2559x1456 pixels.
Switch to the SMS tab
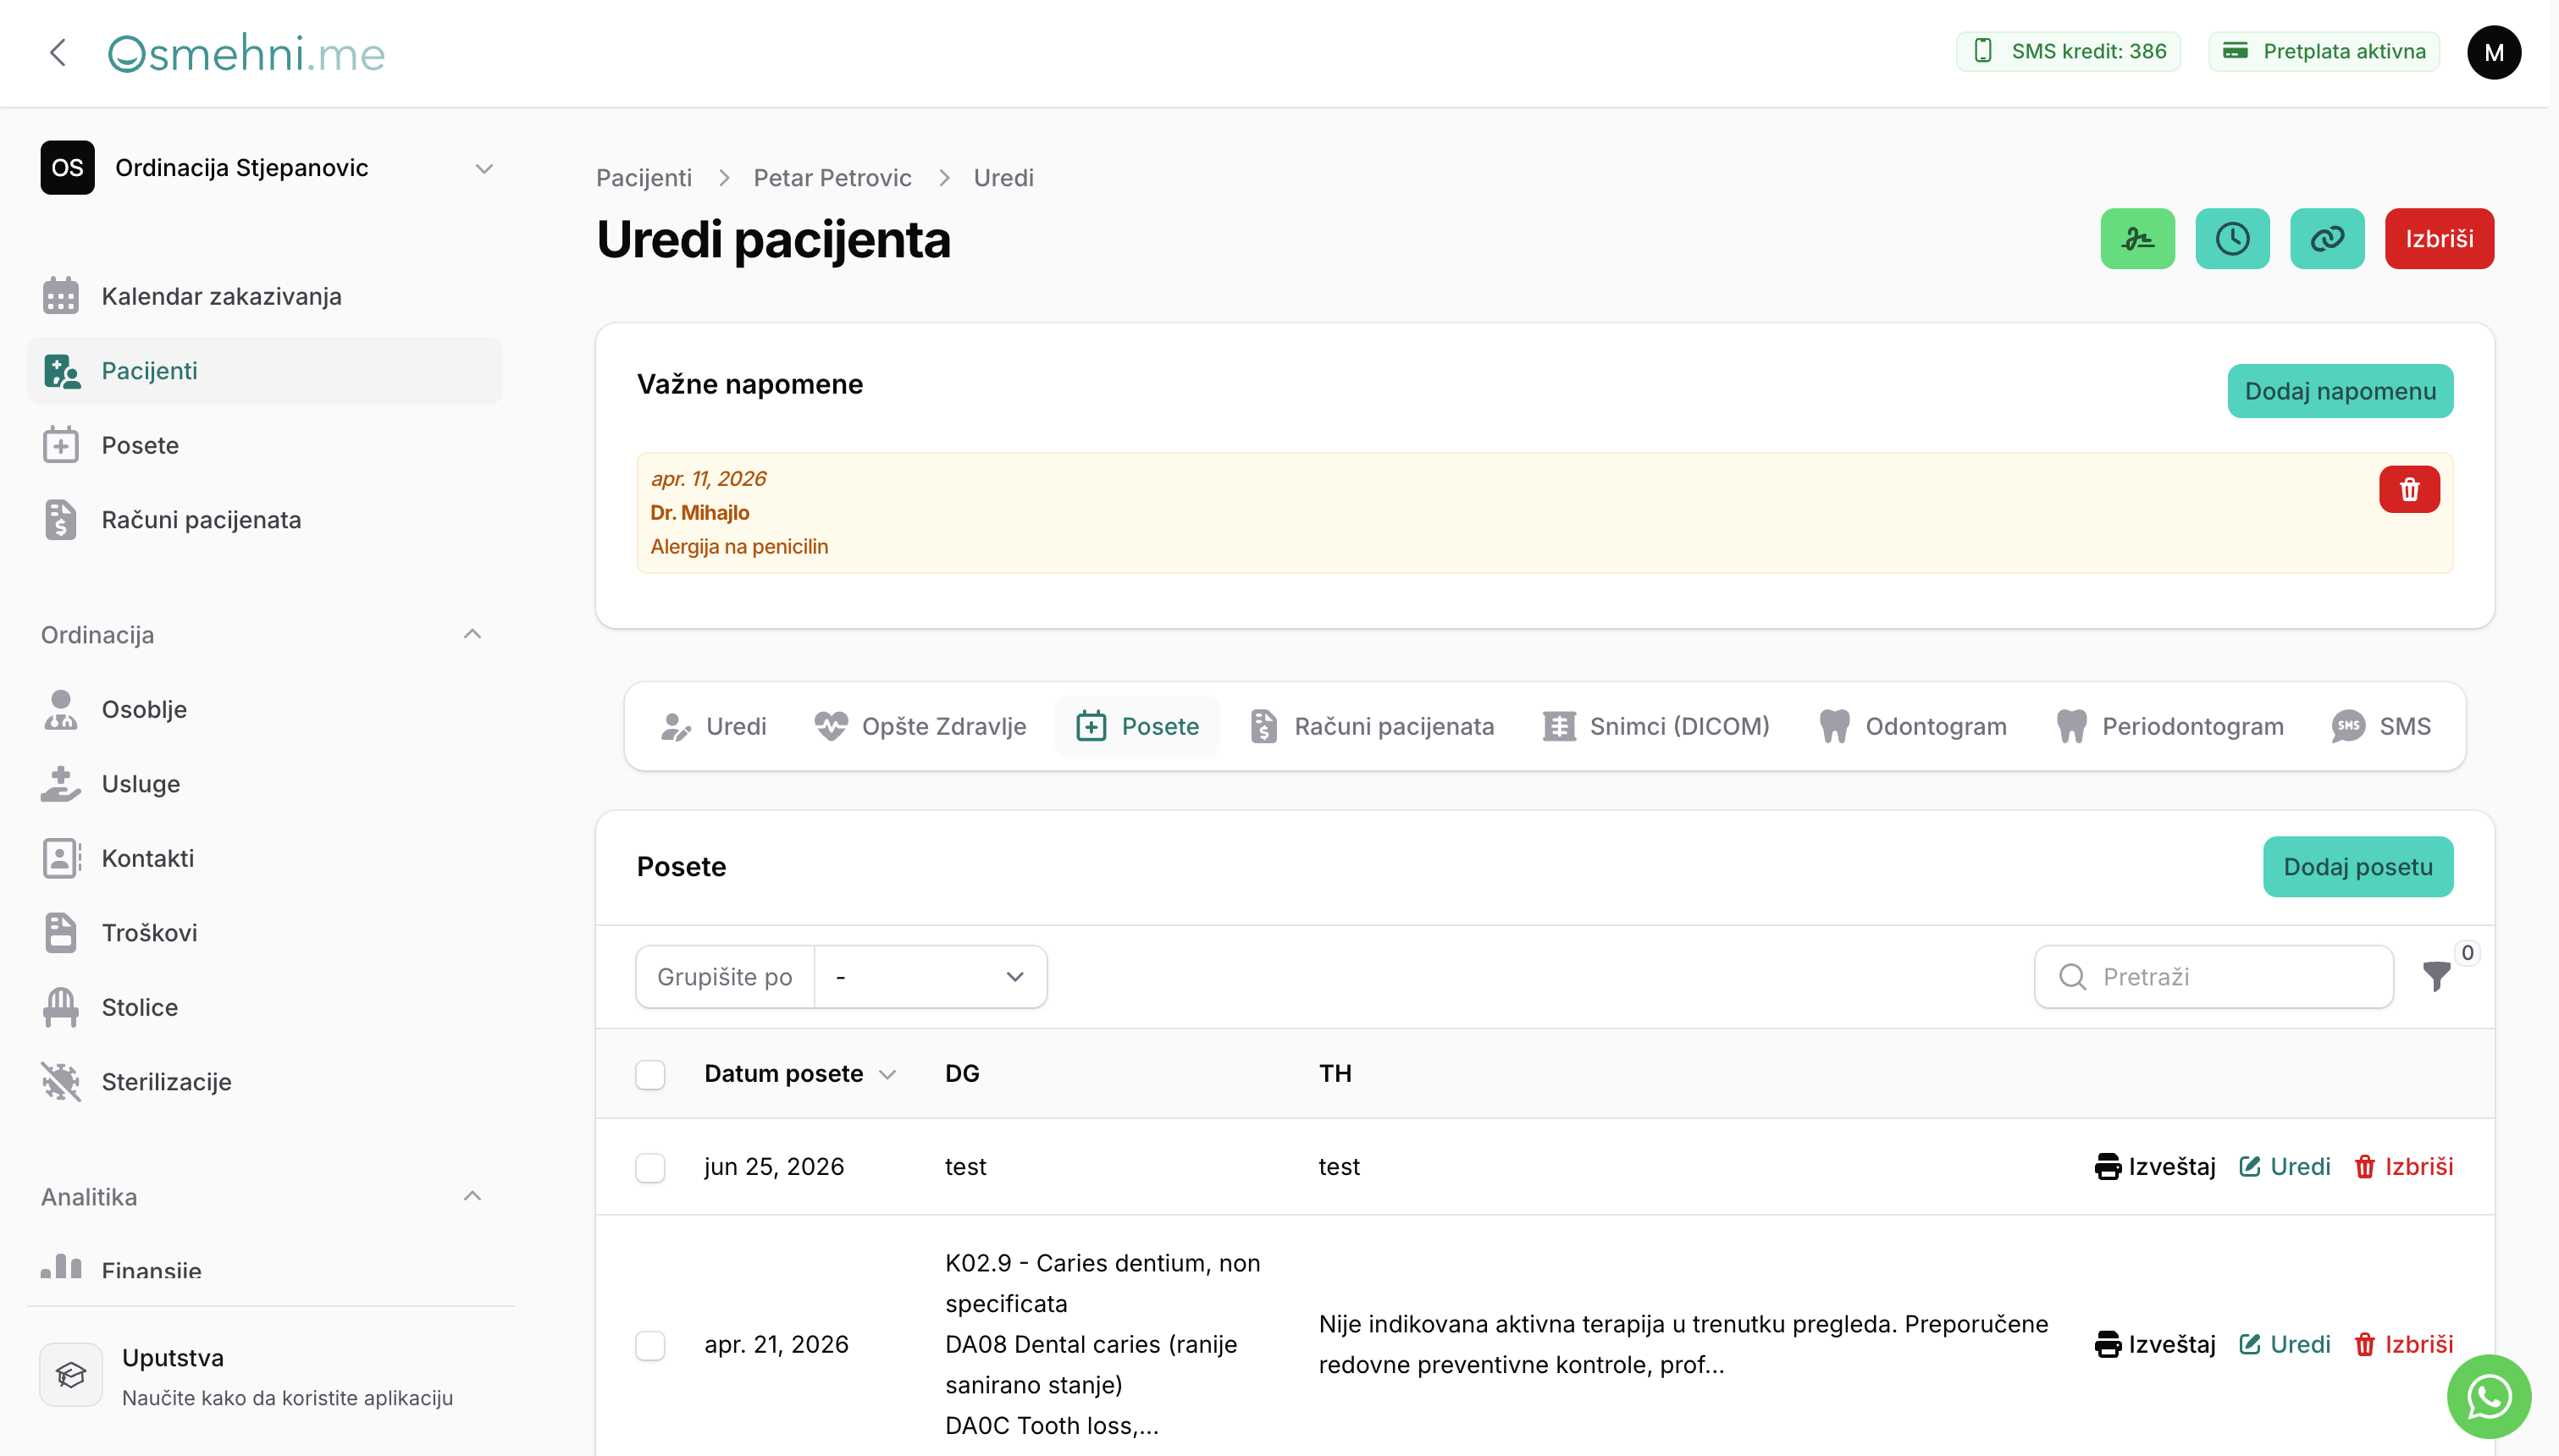(x=2380, y=726)
